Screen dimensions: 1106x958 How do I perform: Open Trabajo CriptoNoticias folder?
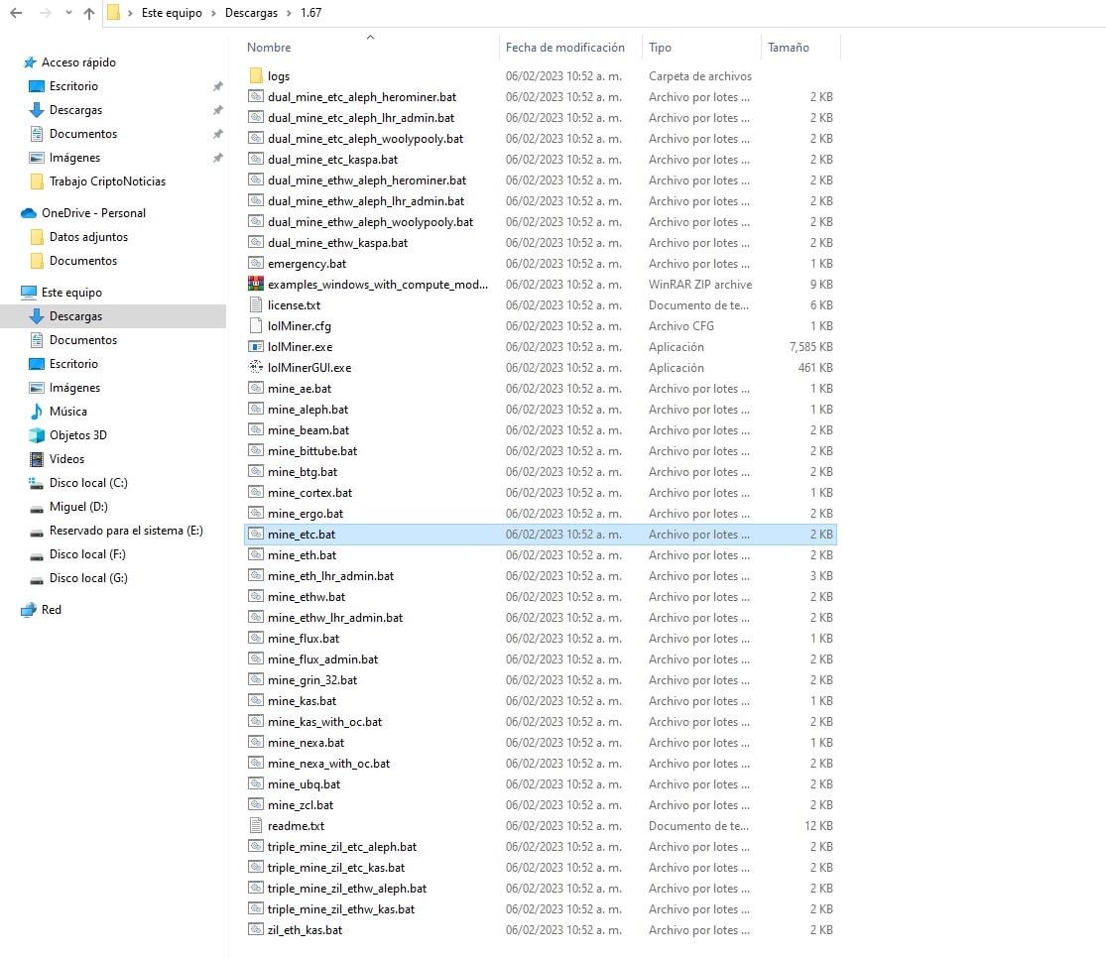click(x=107, y=181)
